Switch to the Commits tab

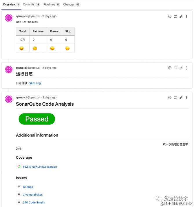tap(31, 5)
